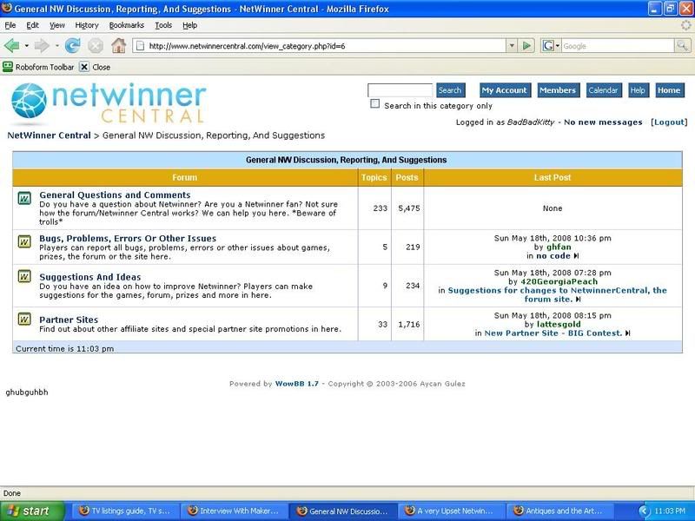Reload the page with the Refresh icon

72,46
